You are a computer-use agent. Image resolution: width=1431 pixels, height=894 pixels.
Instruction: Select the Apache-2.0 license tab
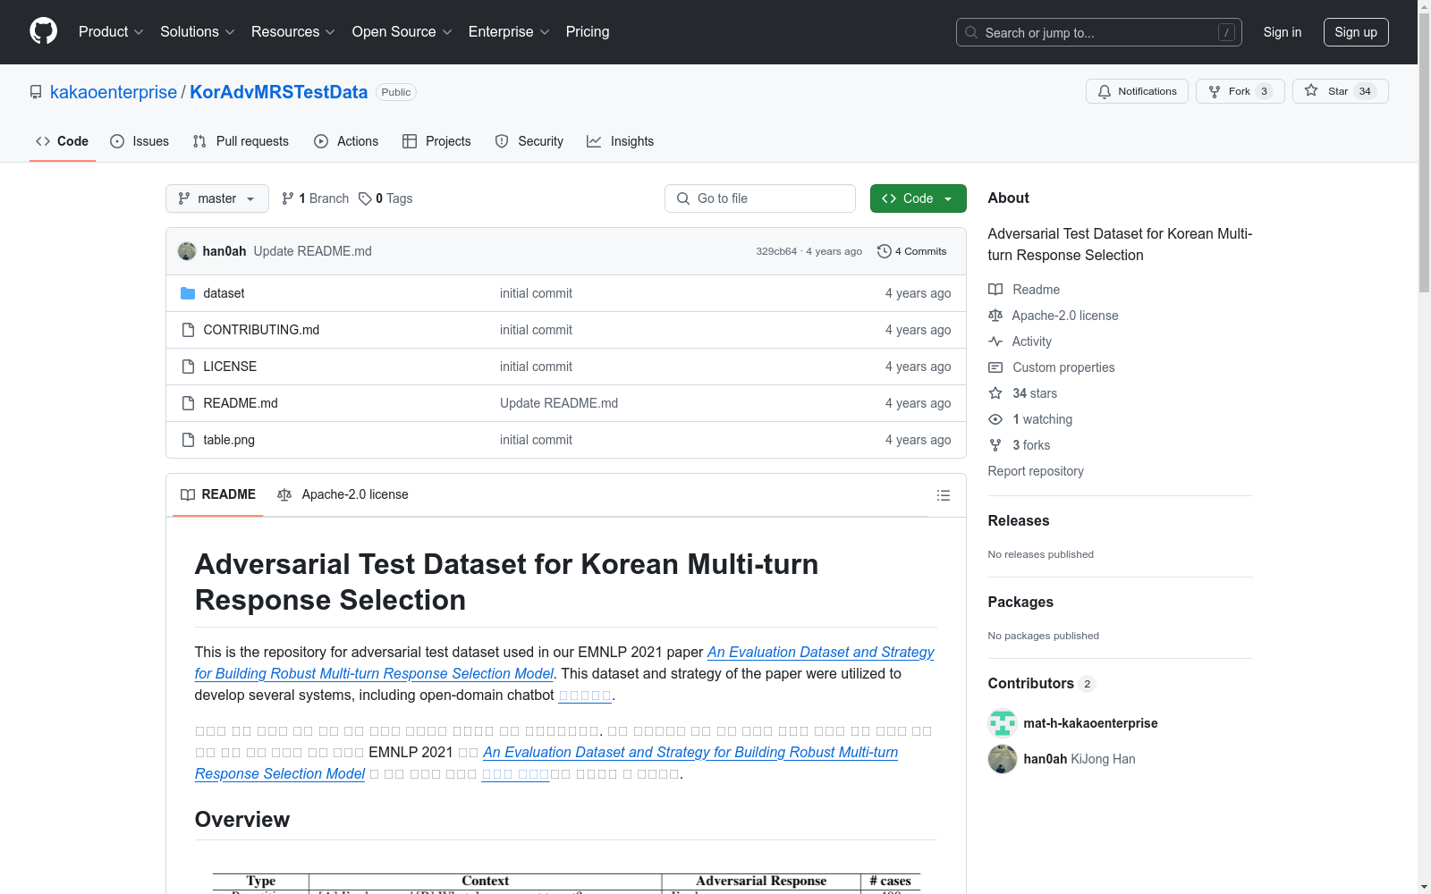coord(343,494)
